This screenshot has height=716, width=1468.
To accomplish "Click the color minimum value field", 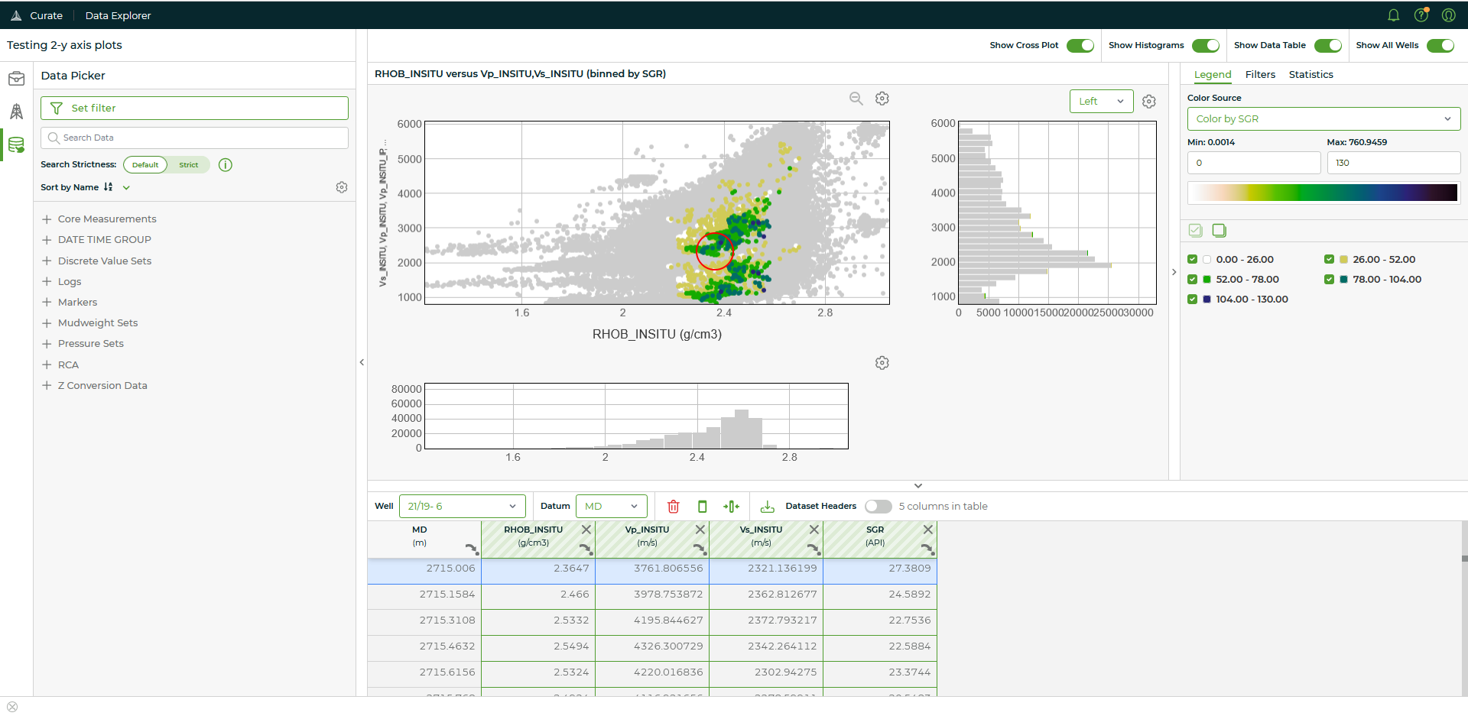I will click(x=1254, y=163).
